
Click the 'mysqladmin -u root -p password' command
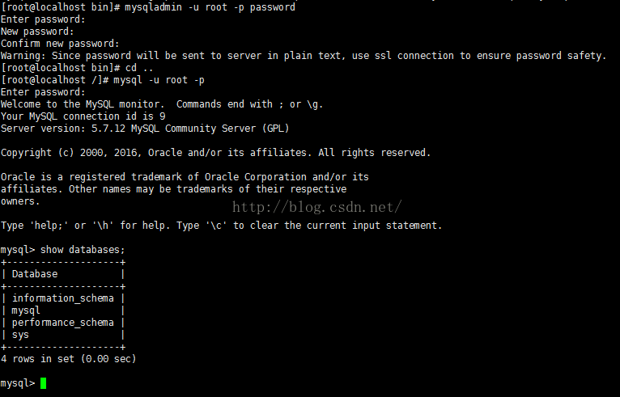210,7
